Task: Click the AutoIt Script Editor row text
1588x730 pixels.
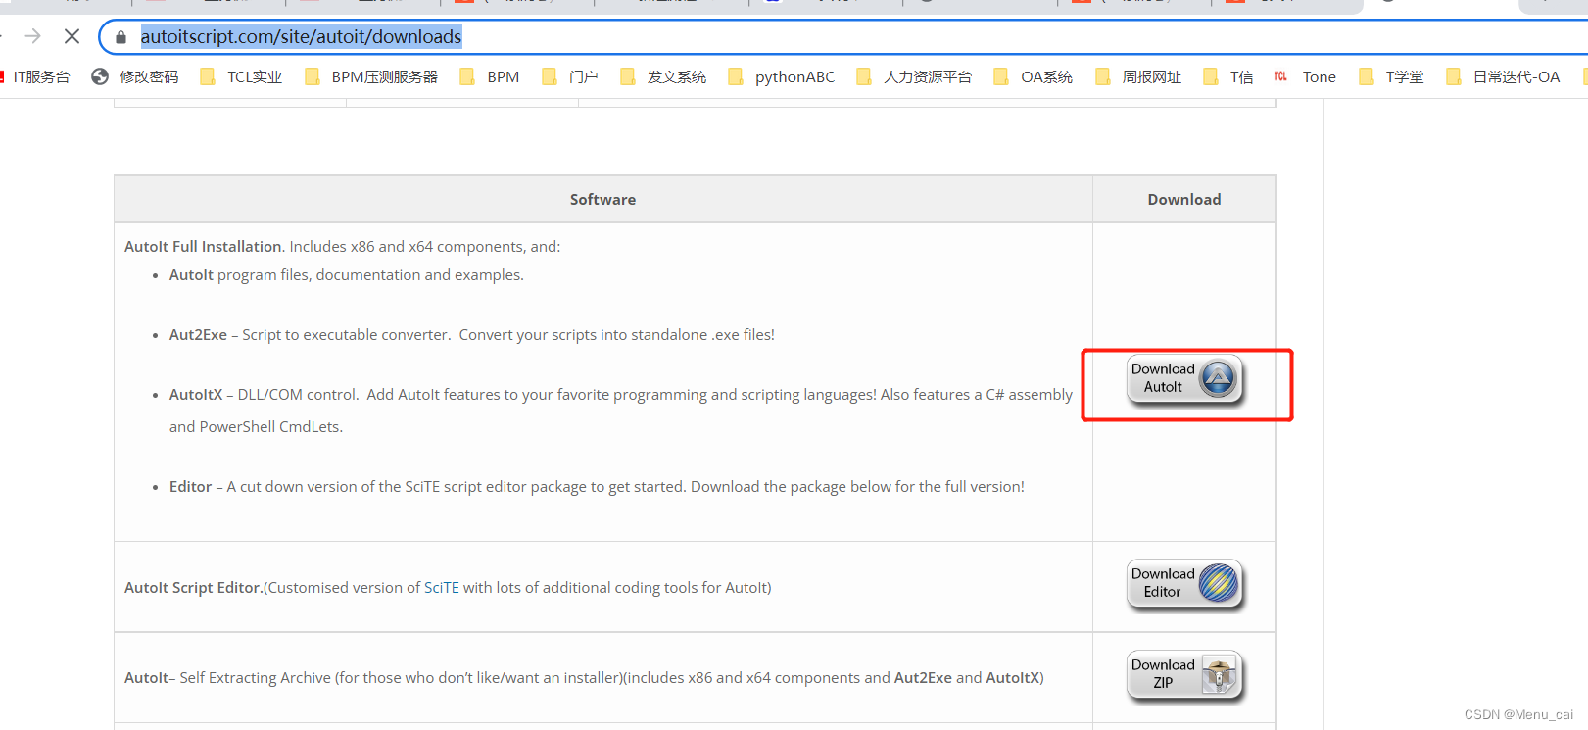Action: point(448,588)
